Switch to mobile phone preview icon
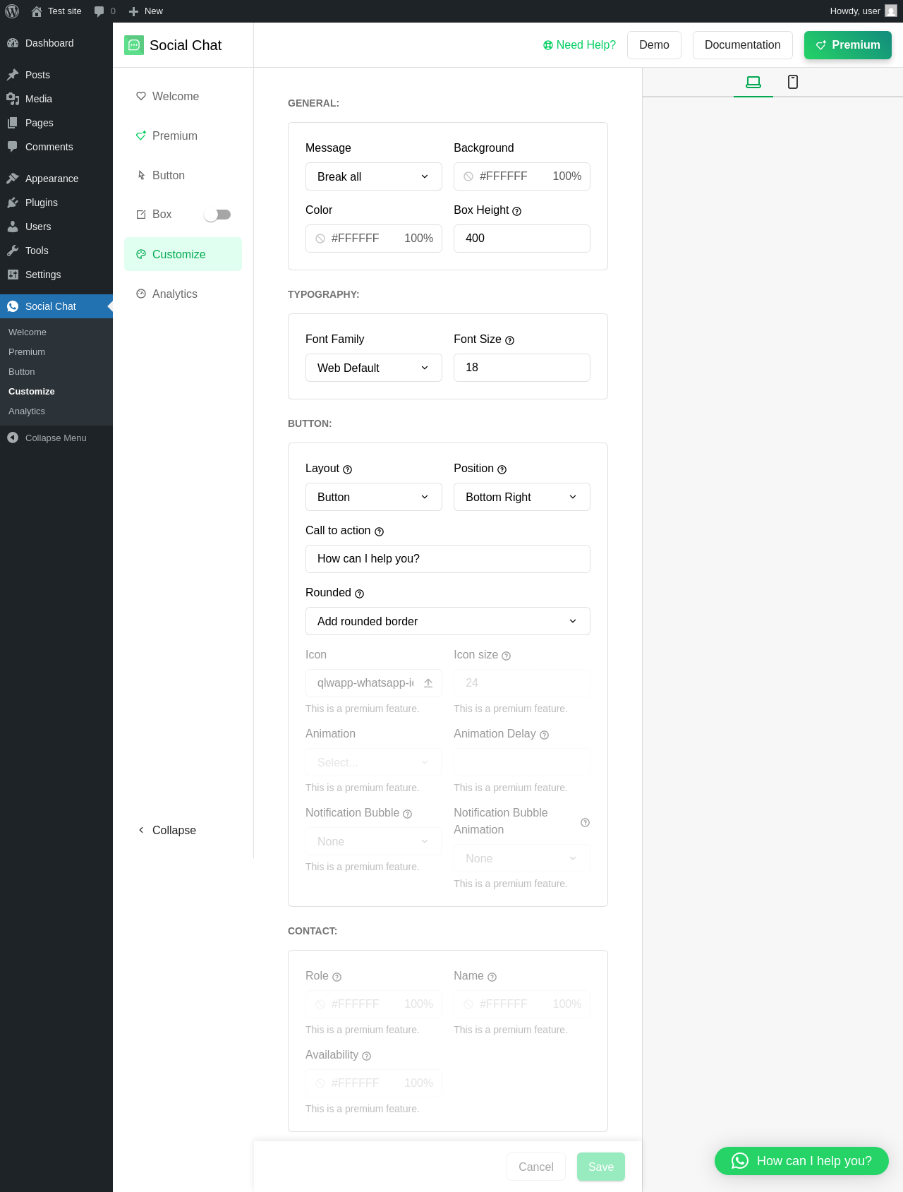 (x=793, y=82)
